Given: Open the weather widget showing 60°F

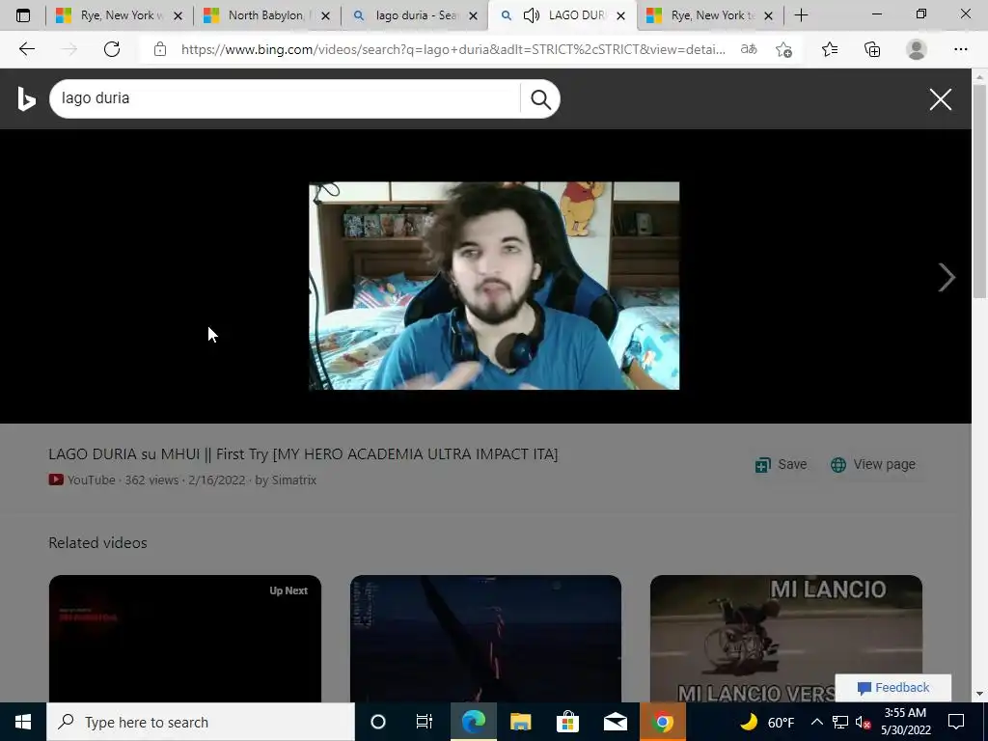Looking at the screenshot, I should pyautogui.click(x=767, y=722).
